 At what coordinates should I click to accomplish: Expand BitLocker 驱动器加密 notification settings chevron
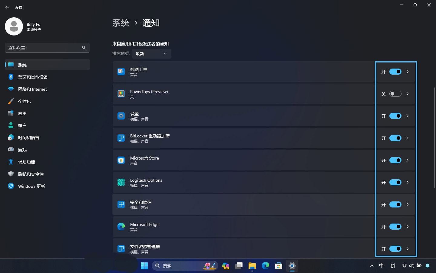tap(408, 138)
